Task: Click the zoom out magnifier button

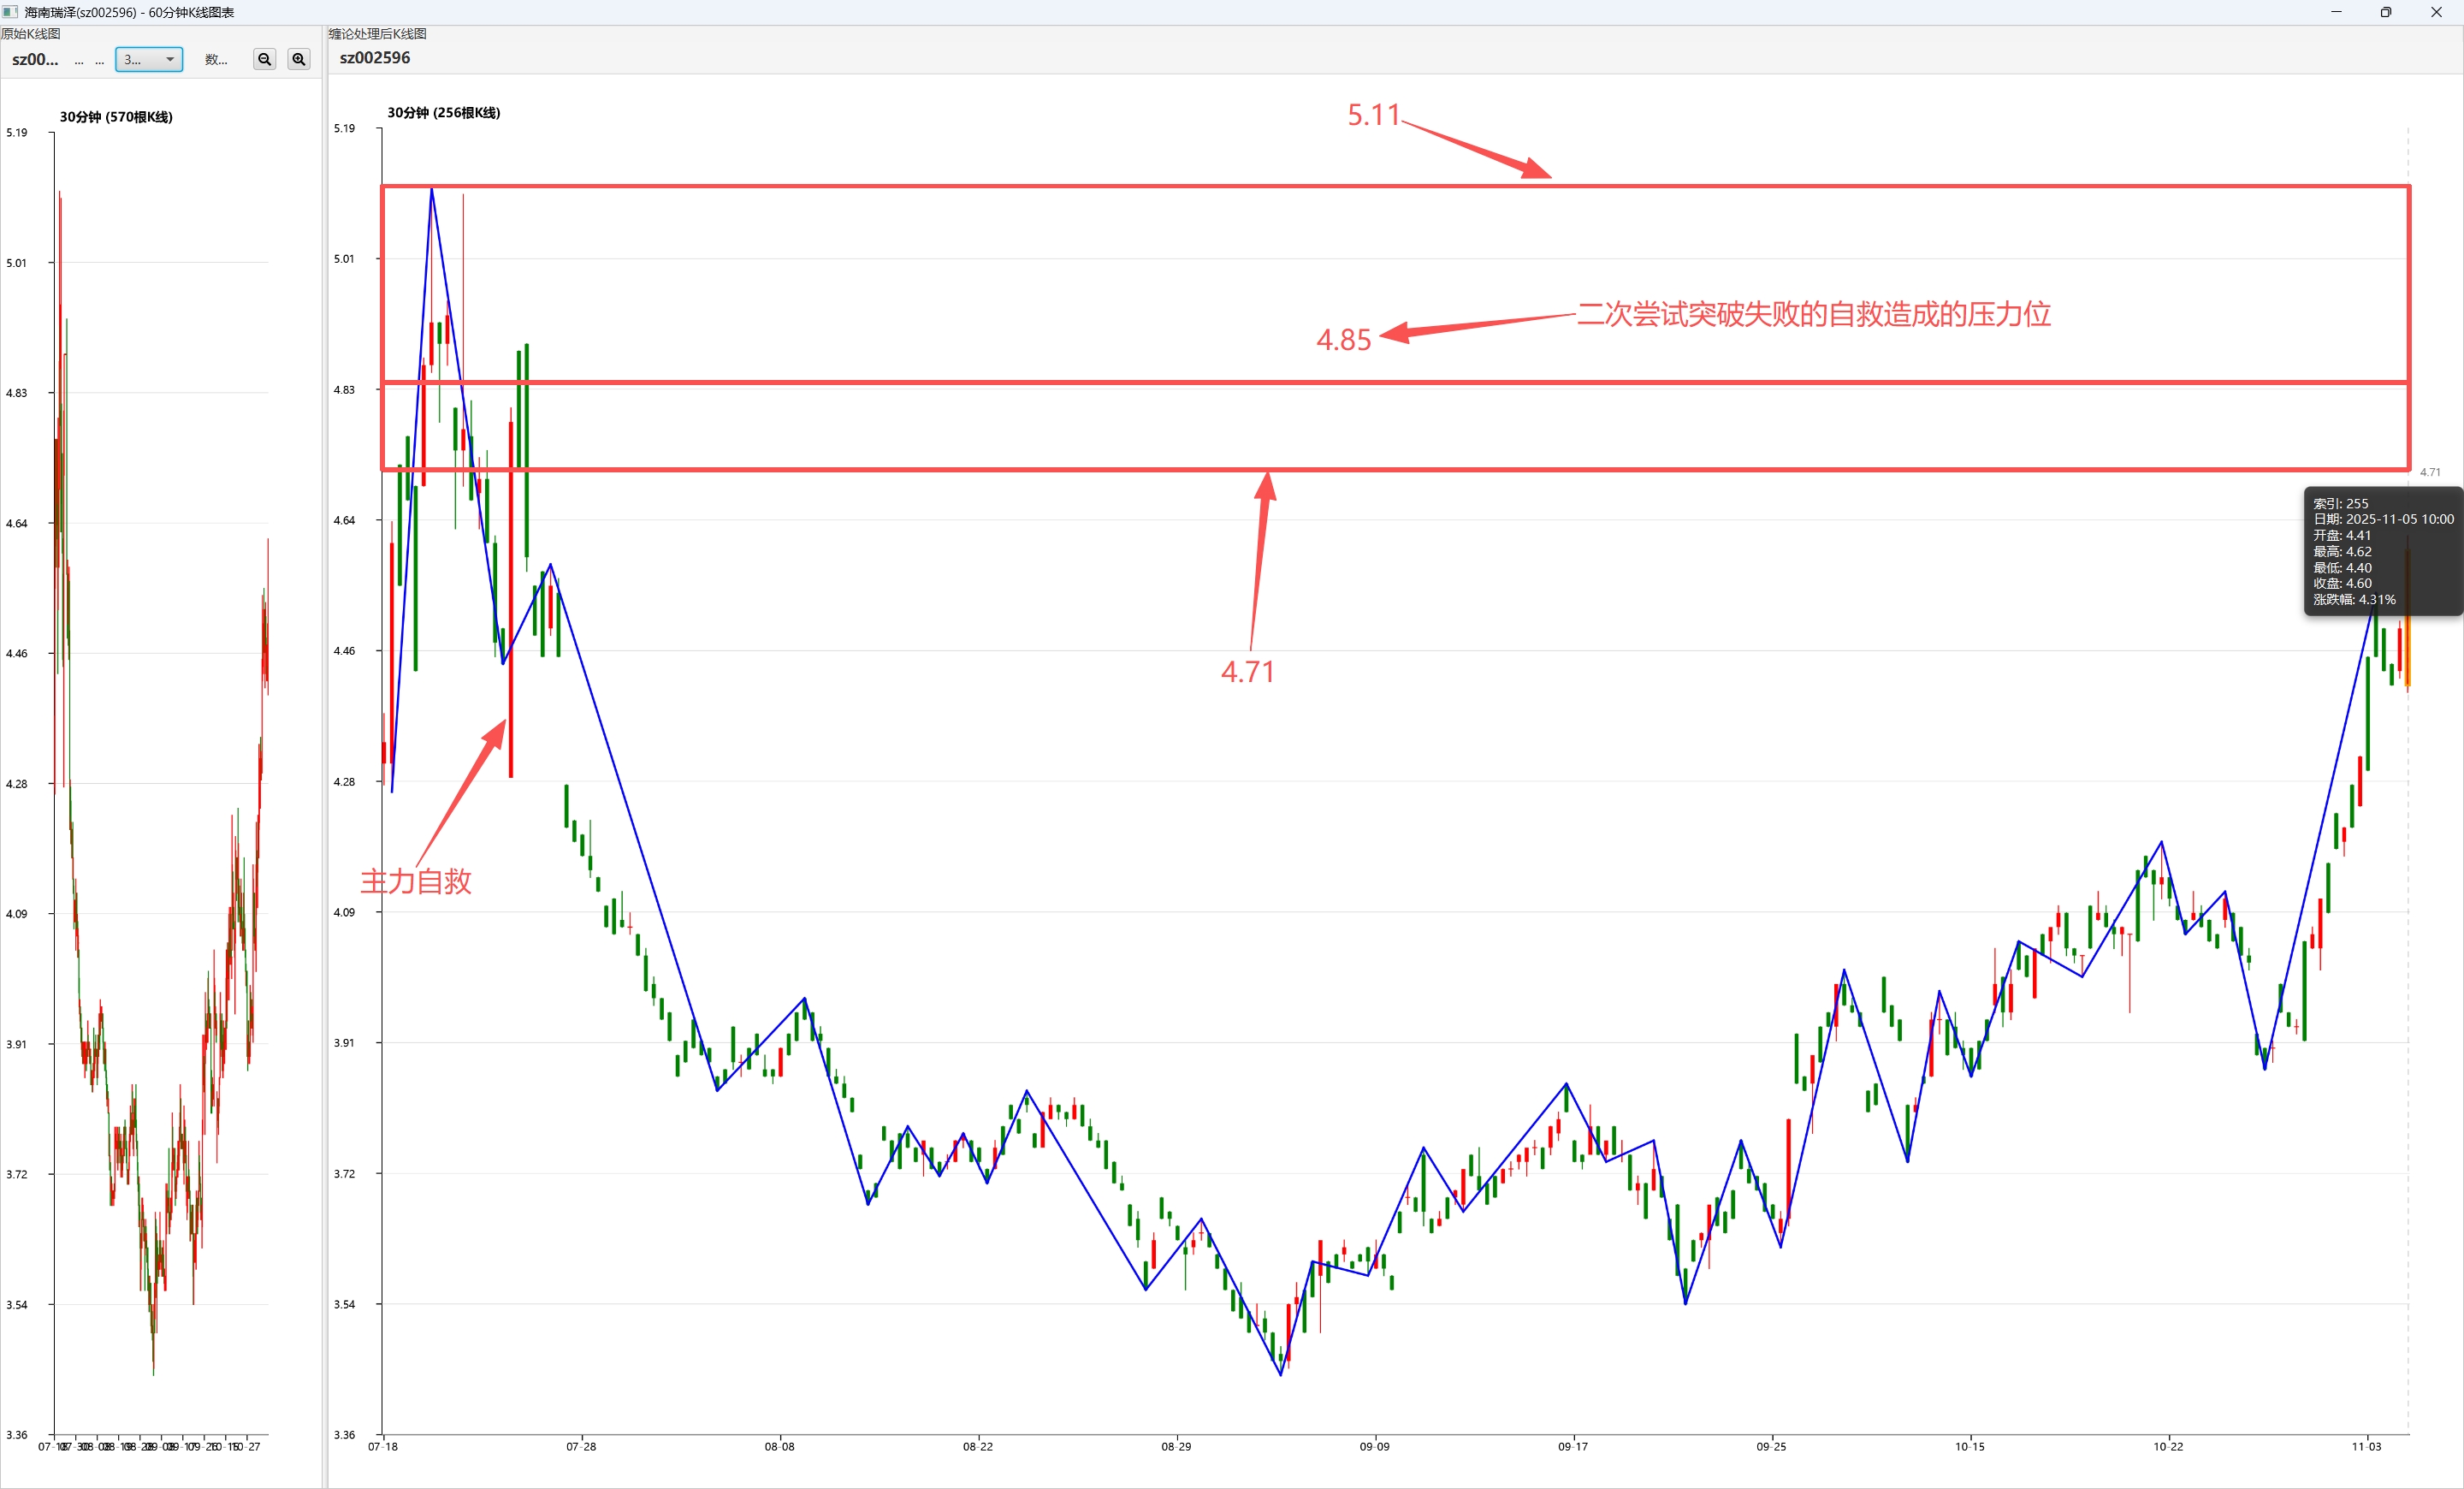Action: [264, 60]
